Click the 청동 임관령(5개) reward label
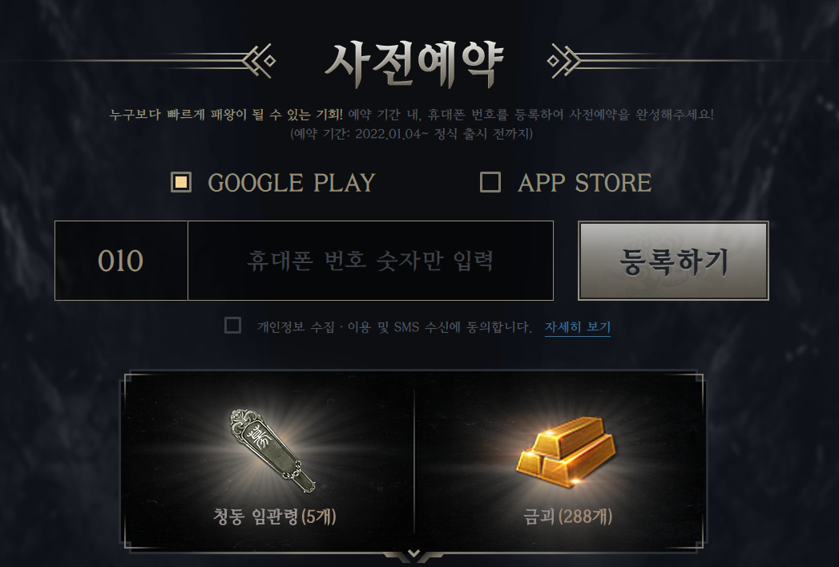Image resolution: width=839 pixels, height=567 pixels. [x=275, y=516]
